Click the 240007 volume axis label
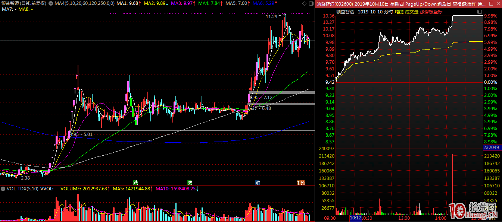Screen dimensions: 502x222 click(327, 148)
